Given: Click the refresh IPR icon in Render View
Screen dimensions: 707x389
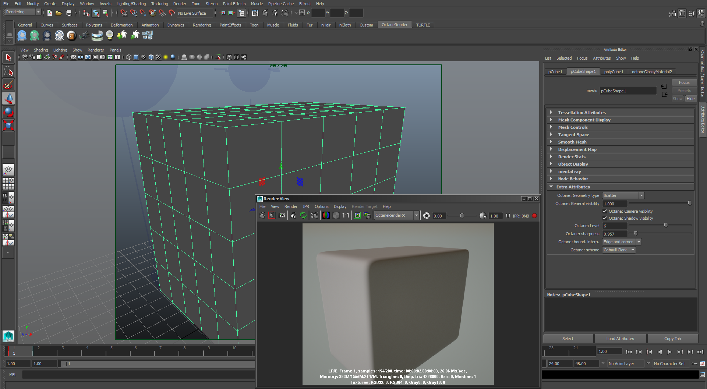Looking at the screenshot, I should [303, 216].
